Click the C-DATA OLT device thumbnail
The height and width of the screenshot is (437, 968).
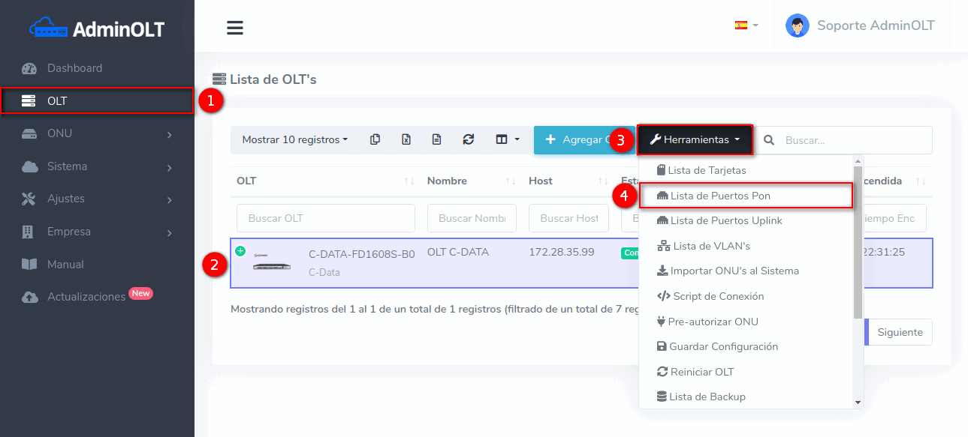click(x=272, y=263)
